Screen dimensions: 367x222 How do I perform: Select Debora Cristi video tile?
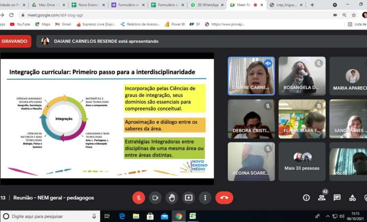pyautogui.click(x=251, y=119)
